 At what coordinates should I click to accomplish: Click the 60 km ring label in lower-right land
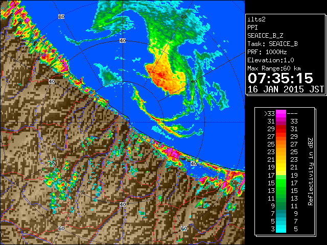point(184,228)
